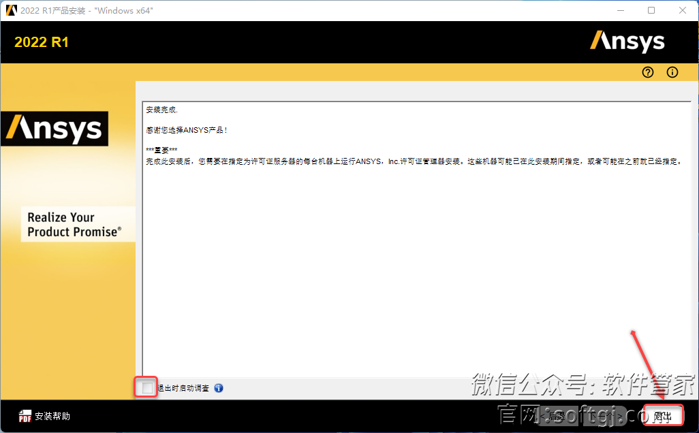Click the 安装帮助 link text
The width and height of the screenshot is (699, 433).
coord(52,417)
